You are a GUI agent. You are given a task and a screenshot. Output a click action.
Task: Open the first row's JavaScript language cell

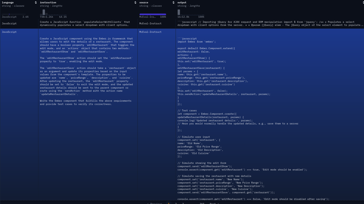pyautogui.click(x=19, y=24)
